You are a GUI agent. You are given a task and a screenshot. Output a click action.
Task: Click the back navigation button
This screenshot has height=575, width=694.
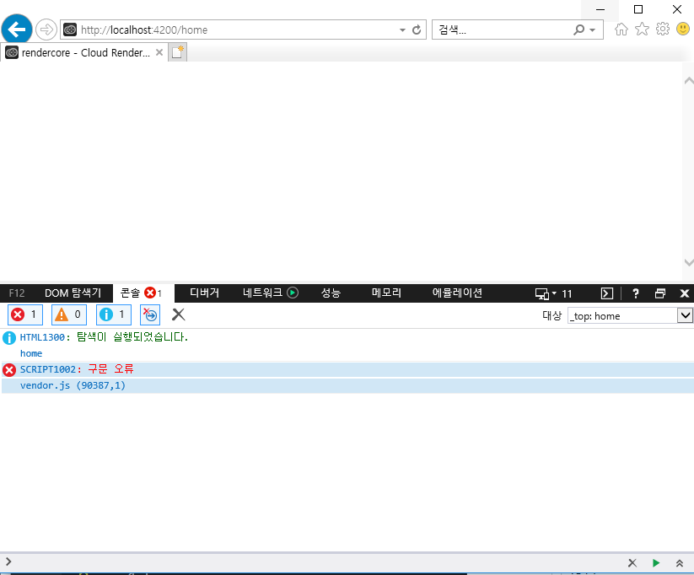(17, 29)
